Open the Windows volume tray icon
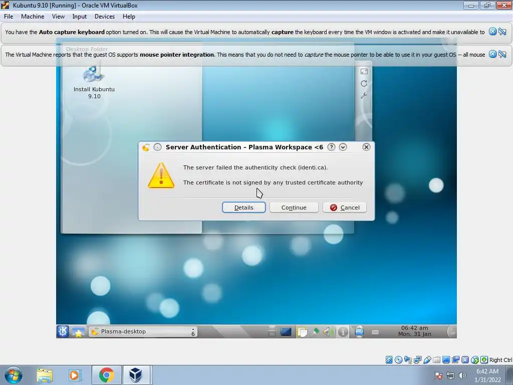513x385 pixels. pos(462,375)
